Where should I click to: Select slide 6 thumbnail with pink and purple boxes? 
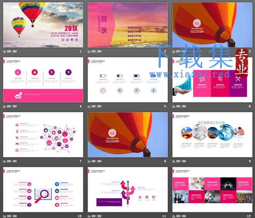[212, 80]
